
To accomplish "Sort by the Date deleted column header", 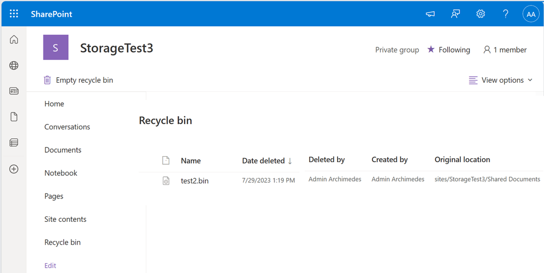I will point(267,161).
